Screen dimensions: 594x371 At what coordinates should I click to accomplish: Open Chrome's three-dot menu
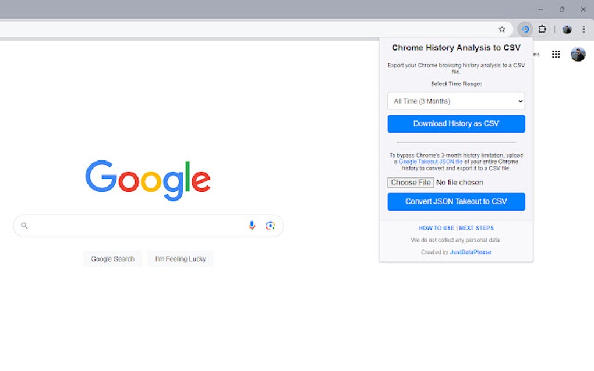pyautogui.click(x=584, y=29)
